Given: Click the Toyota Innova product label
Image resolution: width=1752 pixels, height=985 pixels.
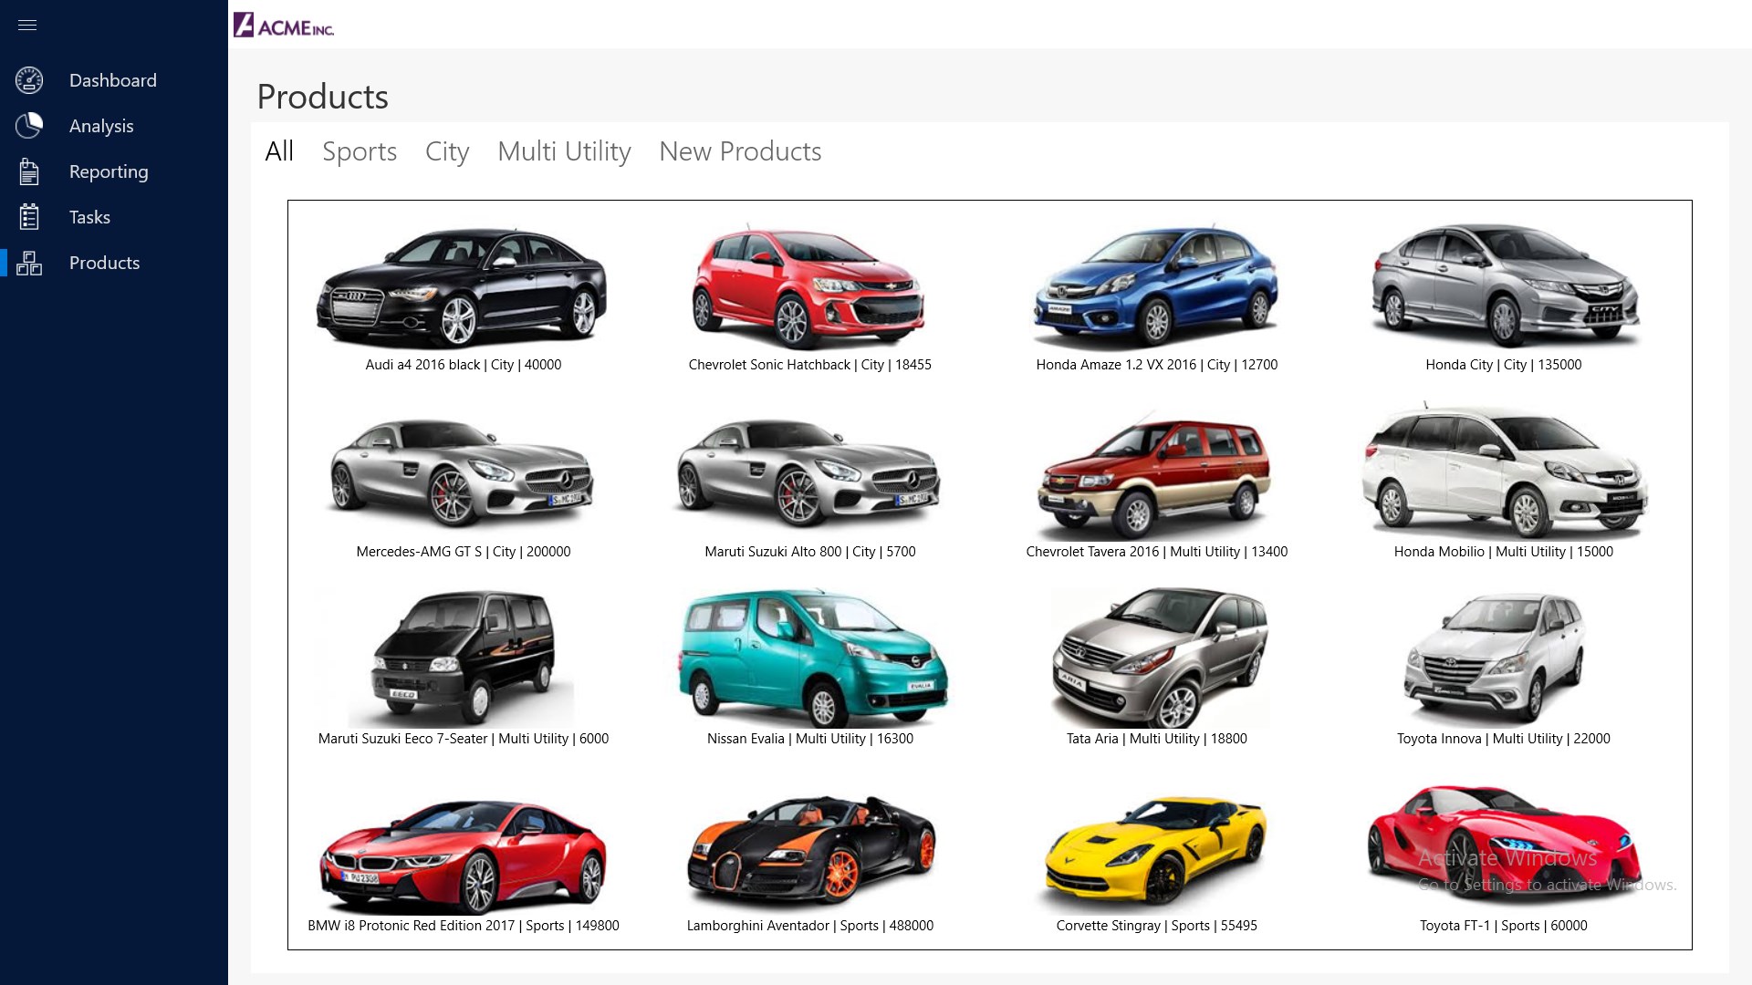Looking at the screenshot, I should [1503, 739].
